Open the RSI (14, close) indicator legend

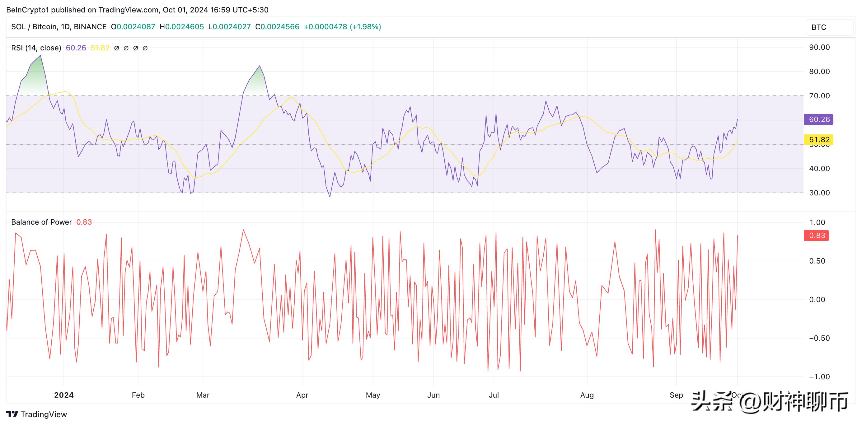(36, 48)
